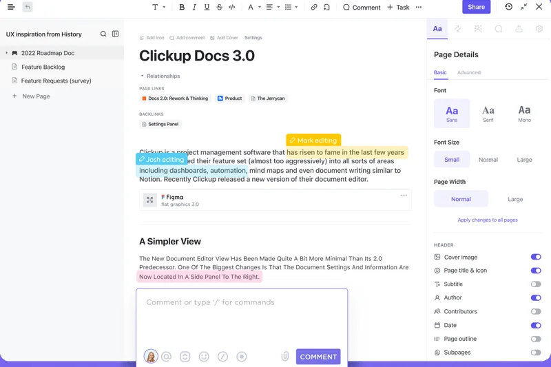Viewport: 551px width, 367px height.
Task: Click the COMMENT submit button
Action: coord(318,357)
